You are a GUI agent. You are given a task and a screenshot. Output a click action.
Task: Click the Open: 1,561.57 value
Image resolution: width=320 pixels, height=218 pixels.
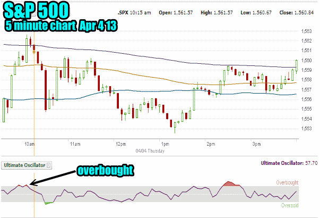pos(176,13)
